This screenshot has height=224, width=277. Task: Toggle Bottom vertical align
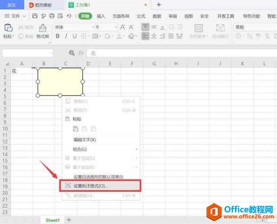pyautogui.click(x=162, y=27)
